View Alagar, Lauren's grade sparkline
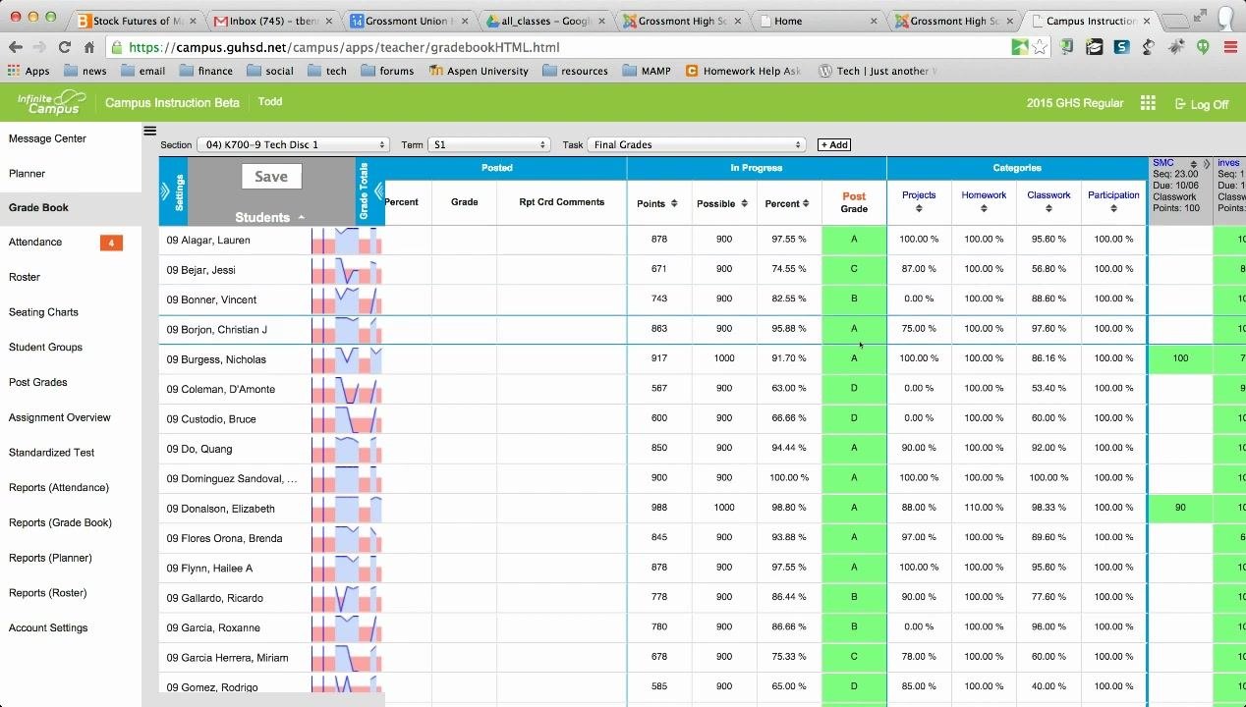Image resolution: width=1246 pixels, height=707 pixels. (347, 241)
